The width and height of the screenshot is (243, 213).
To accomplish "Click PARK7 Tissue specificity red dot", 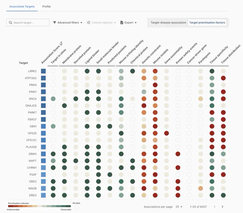I will click(x=212, y=113).
